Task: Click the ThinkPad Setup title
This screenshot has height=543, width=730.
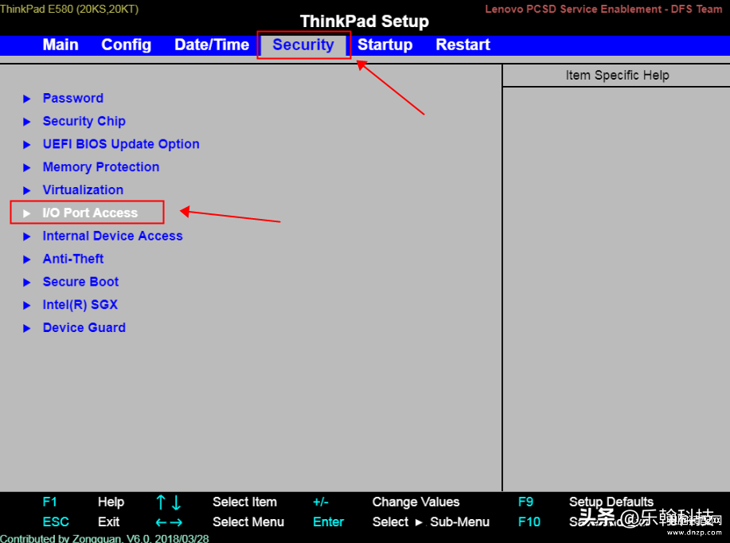Action: (365, 21)
